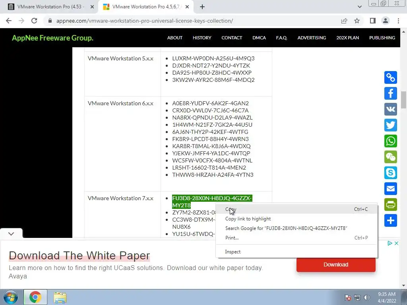Click the volume speaker tray icon

367,297
